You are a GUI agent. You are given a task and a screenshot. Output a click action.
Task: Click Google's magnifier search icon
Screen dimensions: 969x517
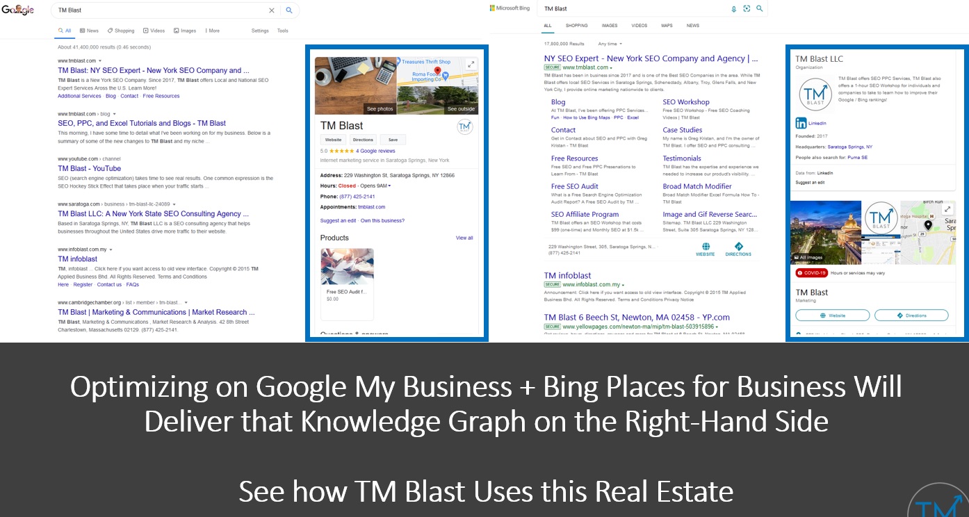[x=290, y=10]
